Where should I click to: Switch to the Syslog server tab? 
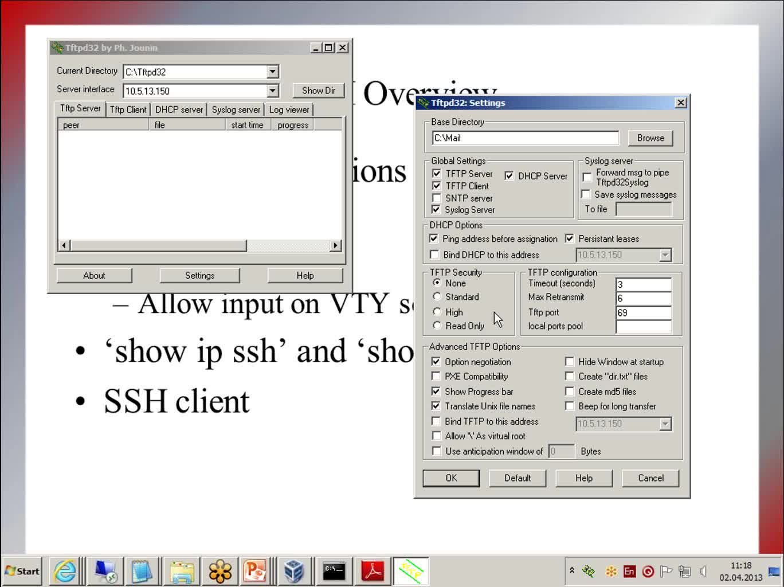pyautogui.click(x=236, y=109)
